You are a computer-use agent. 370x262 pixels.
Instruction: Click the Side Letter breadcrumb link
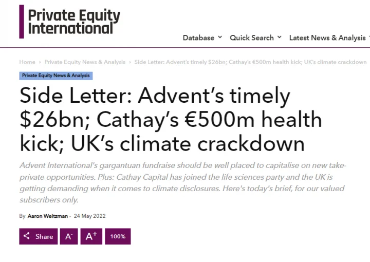(250, 62)
